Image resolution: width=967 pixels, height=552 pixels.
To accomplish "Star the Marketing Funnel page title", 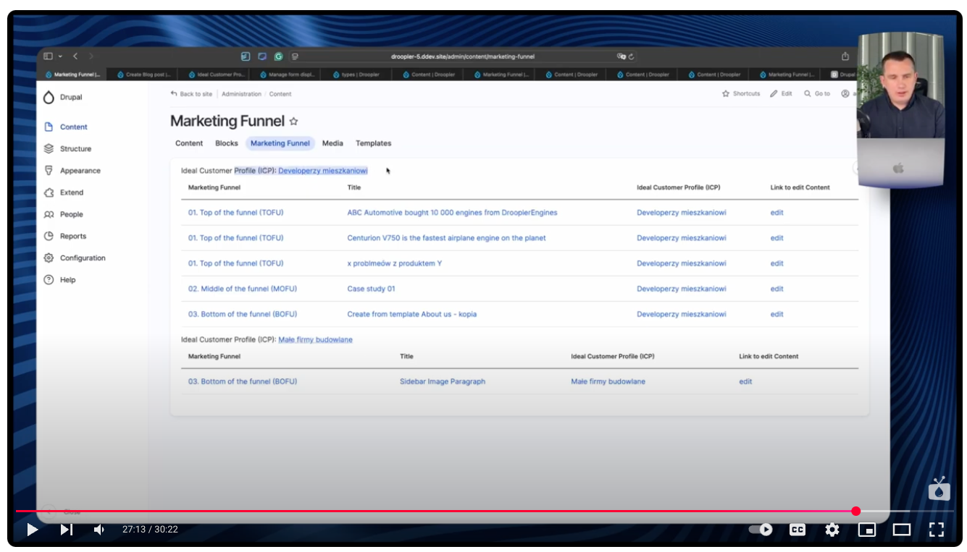I will point(293,122).
